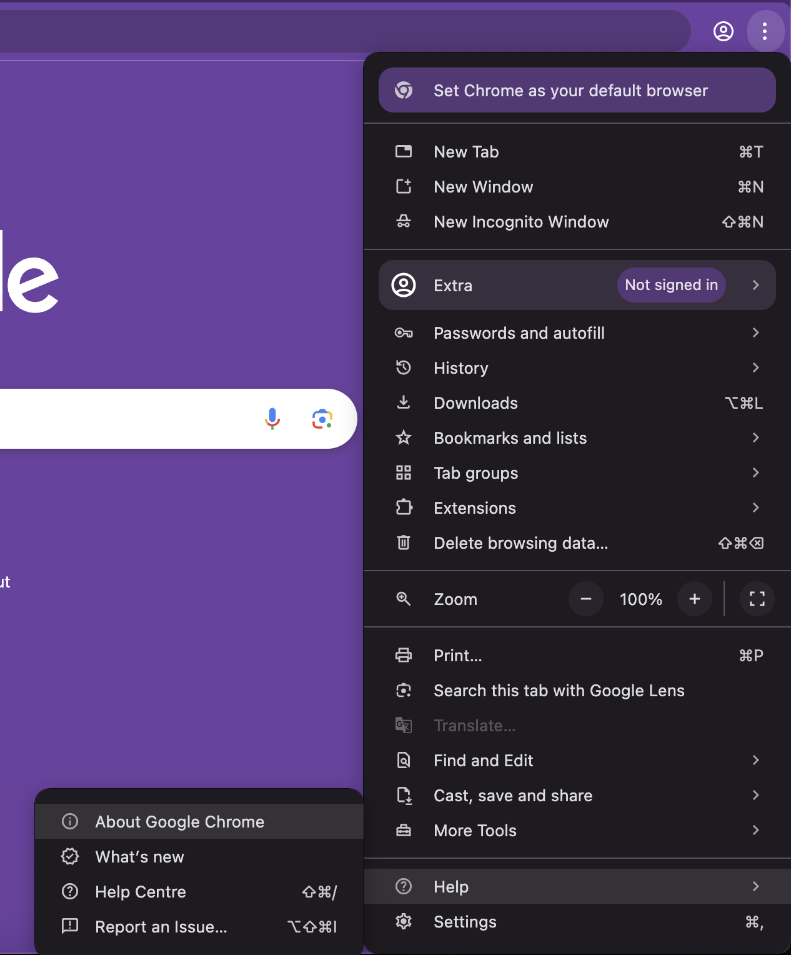Open Help Centre from submenu
Viewport: 791px width, 955px height.
[199, 891]
